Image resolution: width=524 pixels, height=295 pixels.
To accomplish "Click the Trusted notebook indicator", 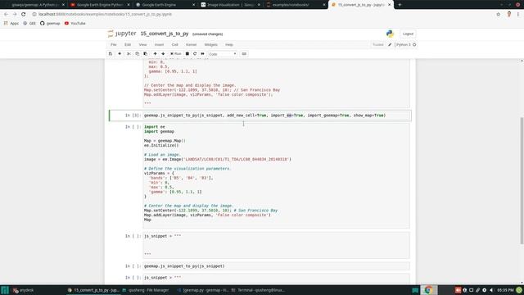I will click(x=378, y=44).
